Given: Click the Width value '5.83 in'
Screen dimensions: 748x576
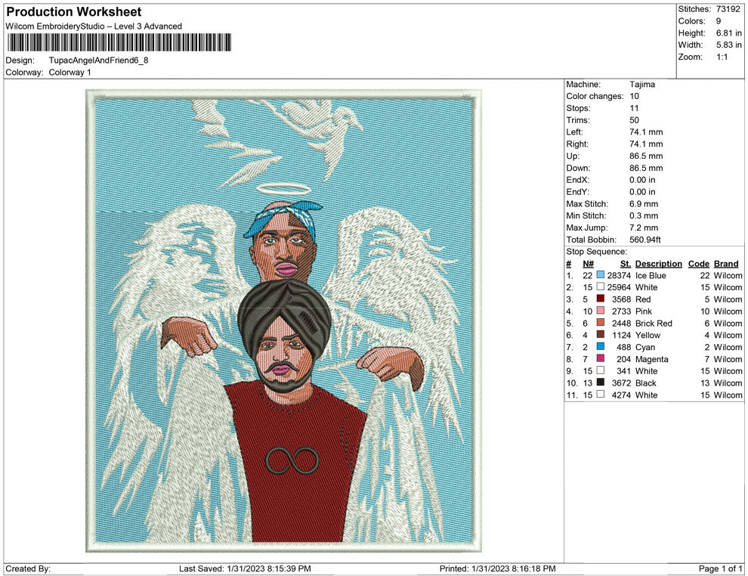Looking at the screenshot, I should [728, 45].
